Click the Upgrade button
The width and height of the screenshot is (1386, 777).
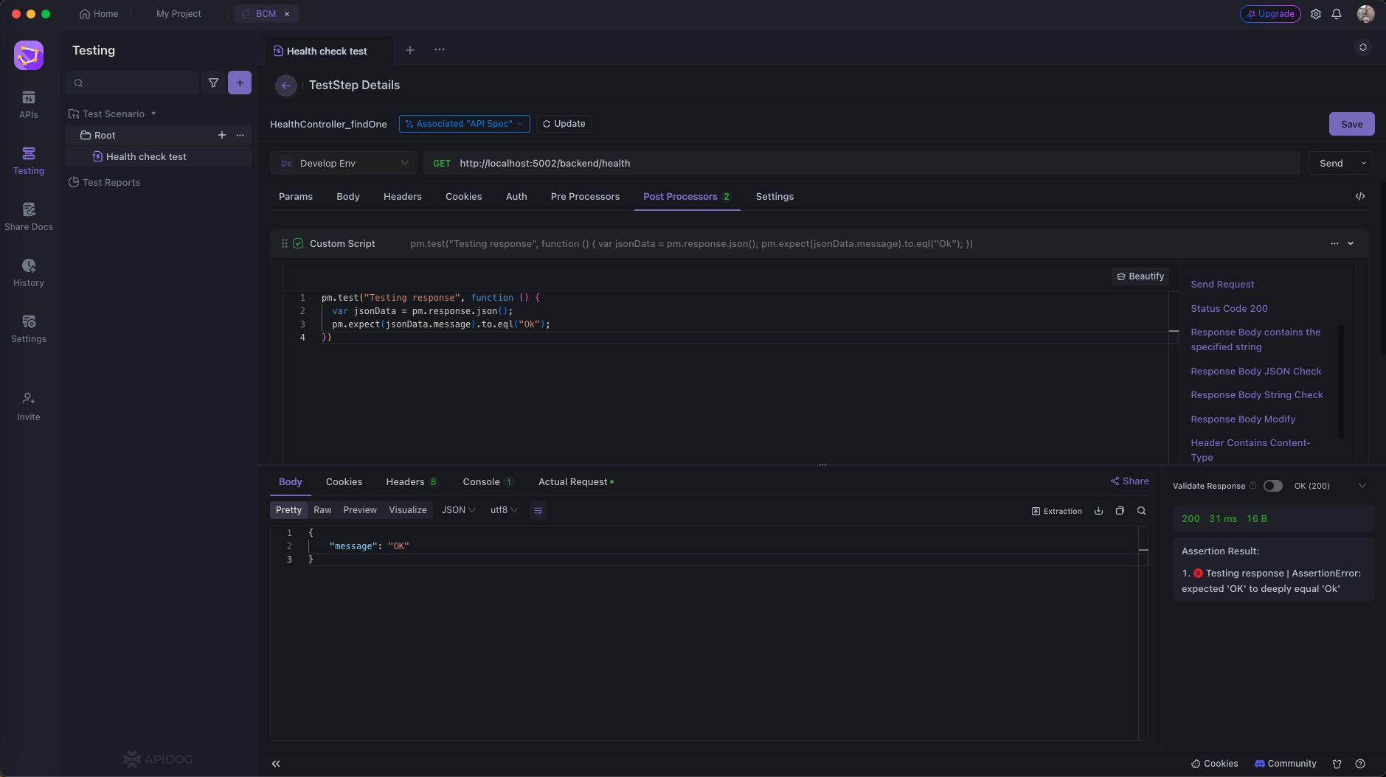pos(1270,14)
